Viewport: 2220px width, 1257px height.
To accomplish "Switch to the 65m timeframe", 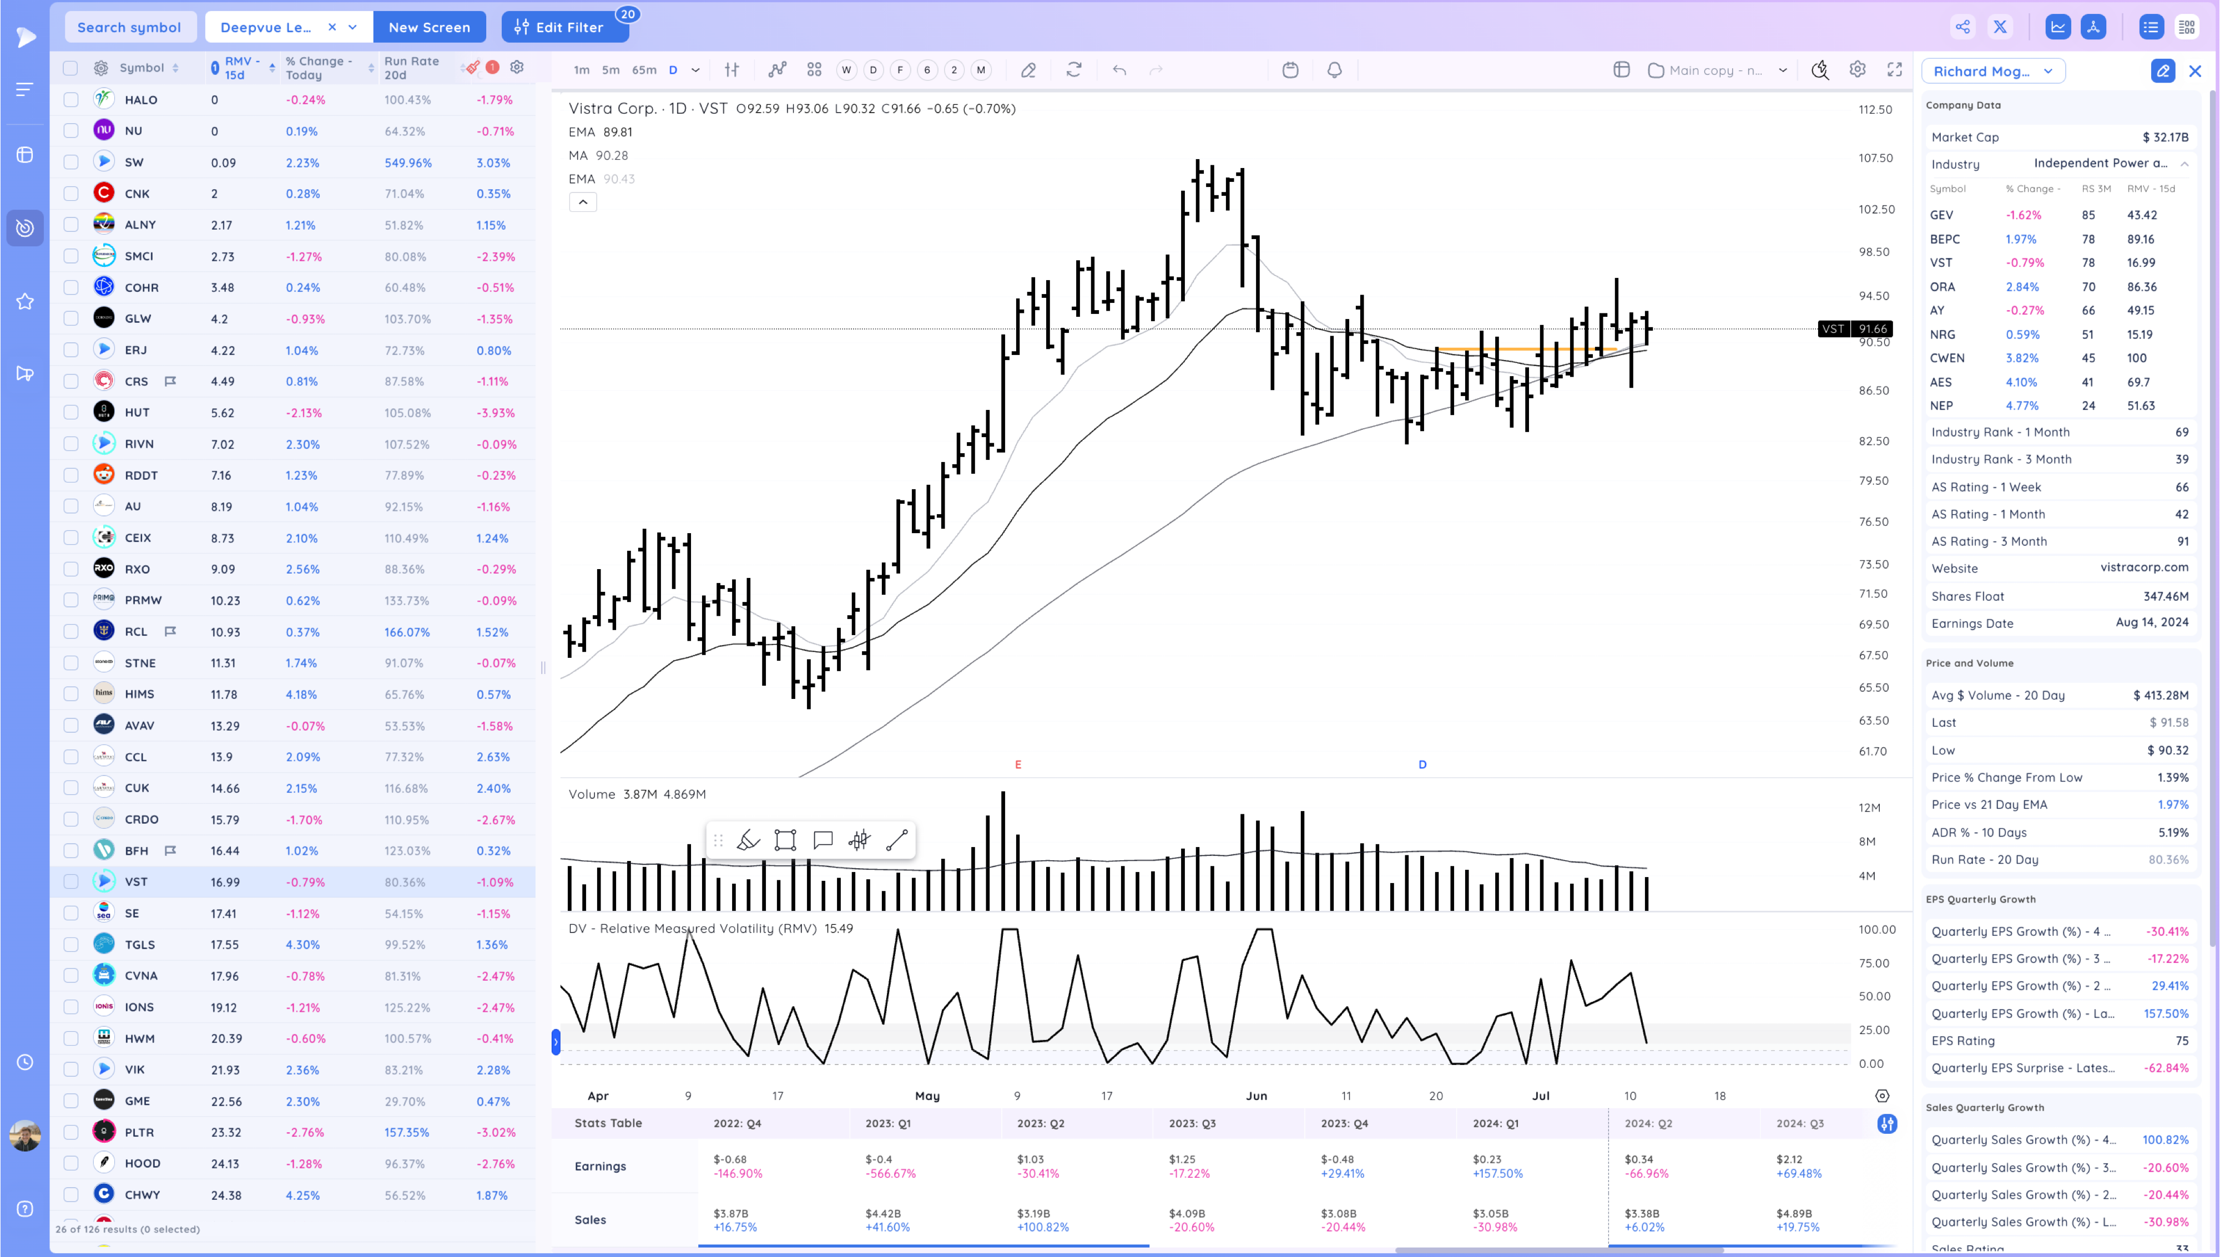I will 643,70.
